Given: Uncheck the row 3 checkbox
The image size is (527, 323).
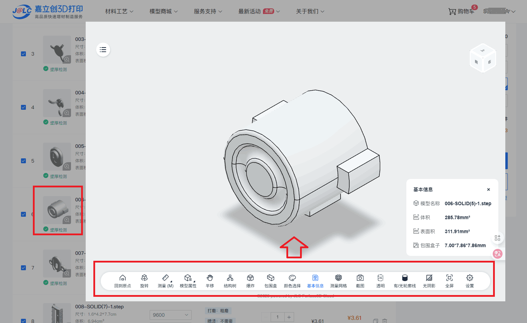Looking at the screenshot, I should pyautogui.click(x=23, y=54).
